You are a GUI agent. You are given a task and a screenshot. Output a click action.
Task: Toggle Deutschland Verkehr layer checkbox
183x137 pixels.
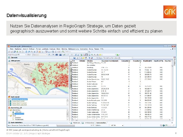tap(9, 101)
